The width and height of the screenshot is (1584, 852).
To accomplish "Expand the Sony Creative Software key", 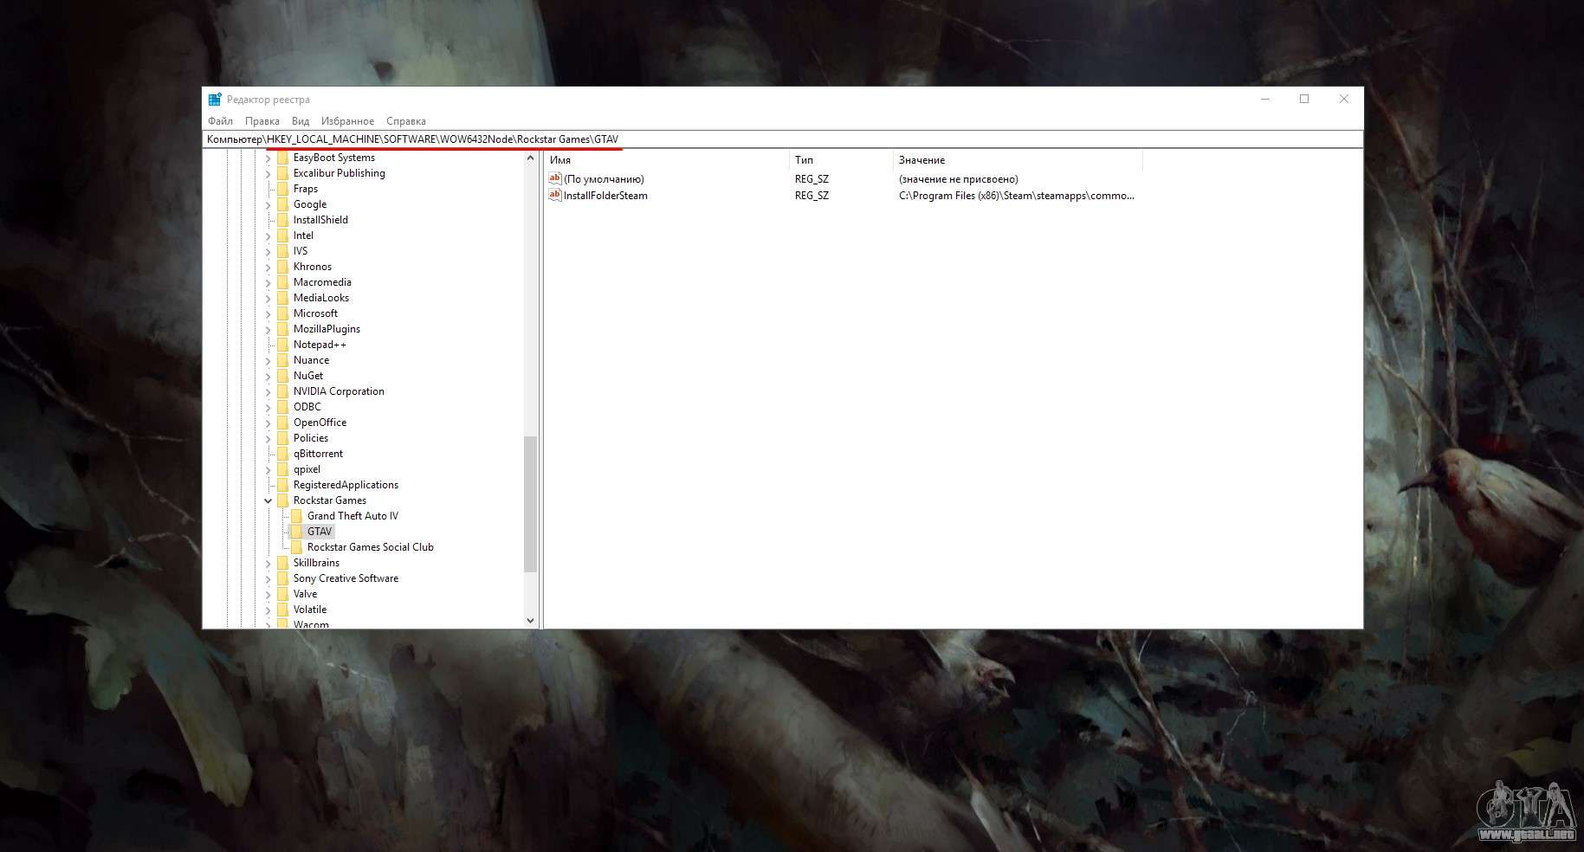I will 268,578.
